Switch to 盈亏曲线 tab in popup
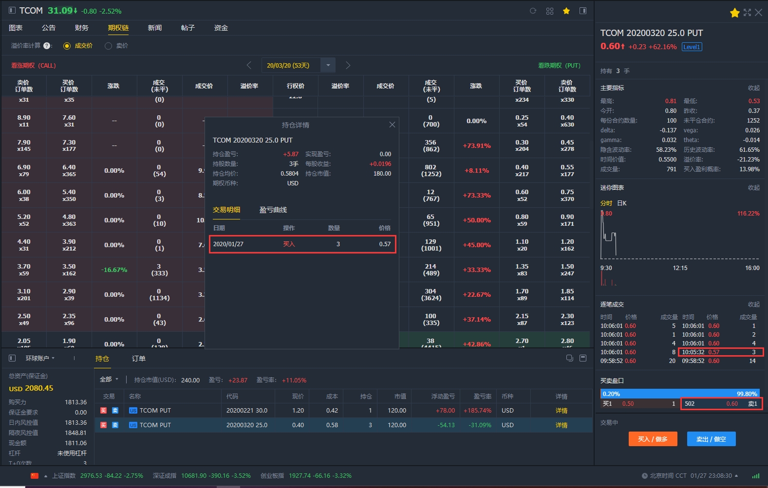The image size is (768, 488). [x=273, y=210]
